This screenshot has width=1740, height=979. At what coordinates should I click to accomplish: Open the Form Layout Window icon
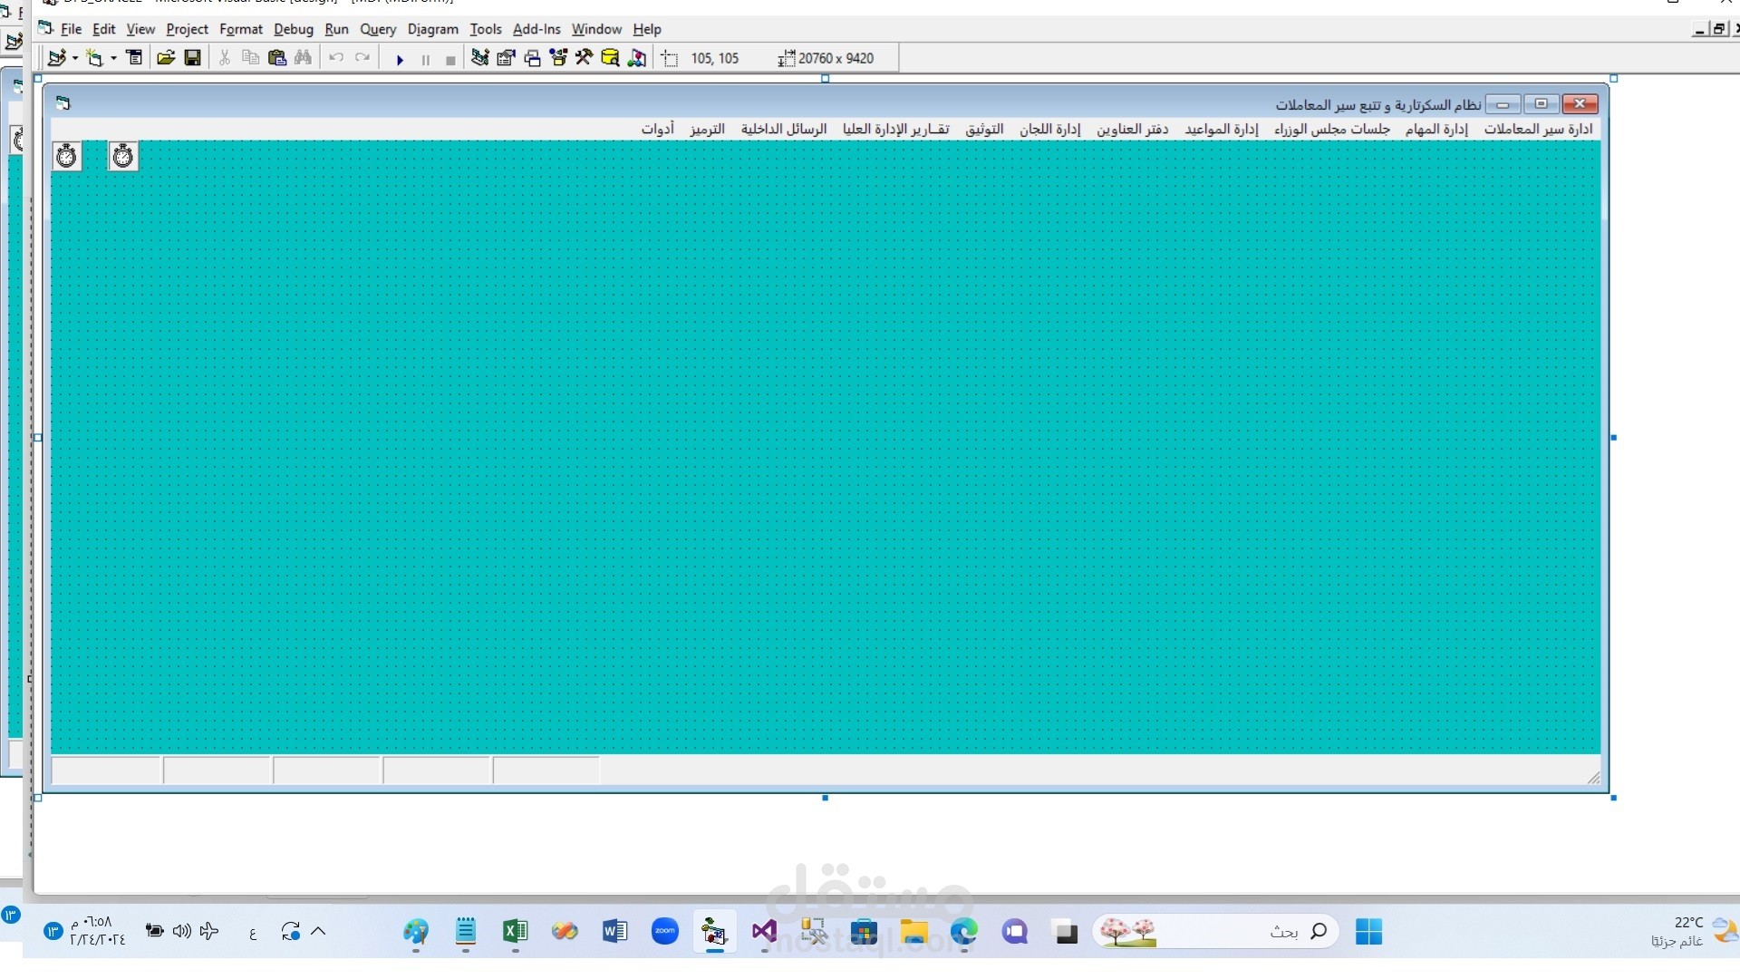point(533,58)
